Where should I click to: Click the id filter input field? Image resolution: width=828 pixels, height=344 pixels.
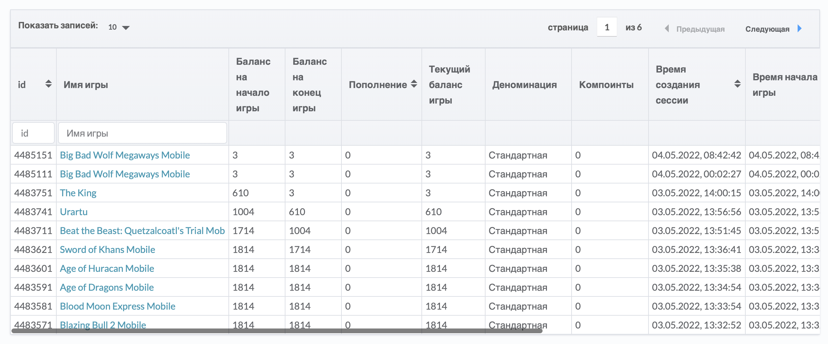click(x=33, y=133)
